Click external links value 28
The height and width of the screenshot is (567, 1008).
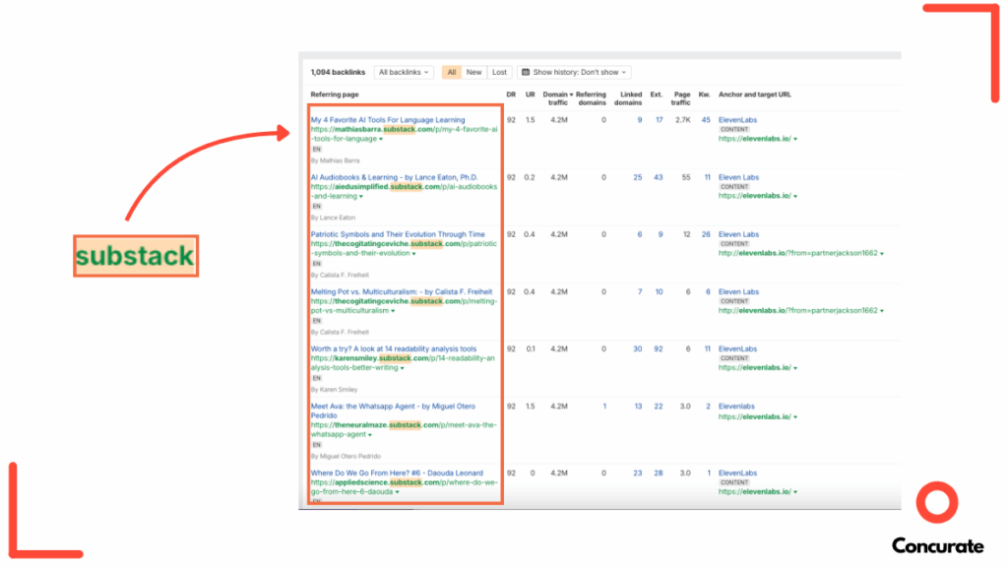(659, 472)
